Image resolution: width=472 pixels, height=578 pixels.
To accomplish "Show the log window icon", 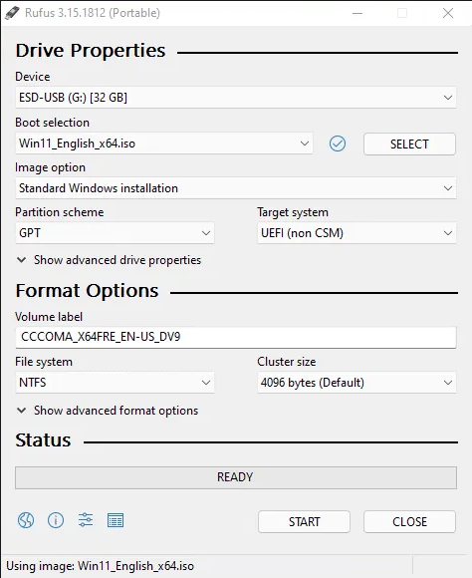I will tap(116, 520).
